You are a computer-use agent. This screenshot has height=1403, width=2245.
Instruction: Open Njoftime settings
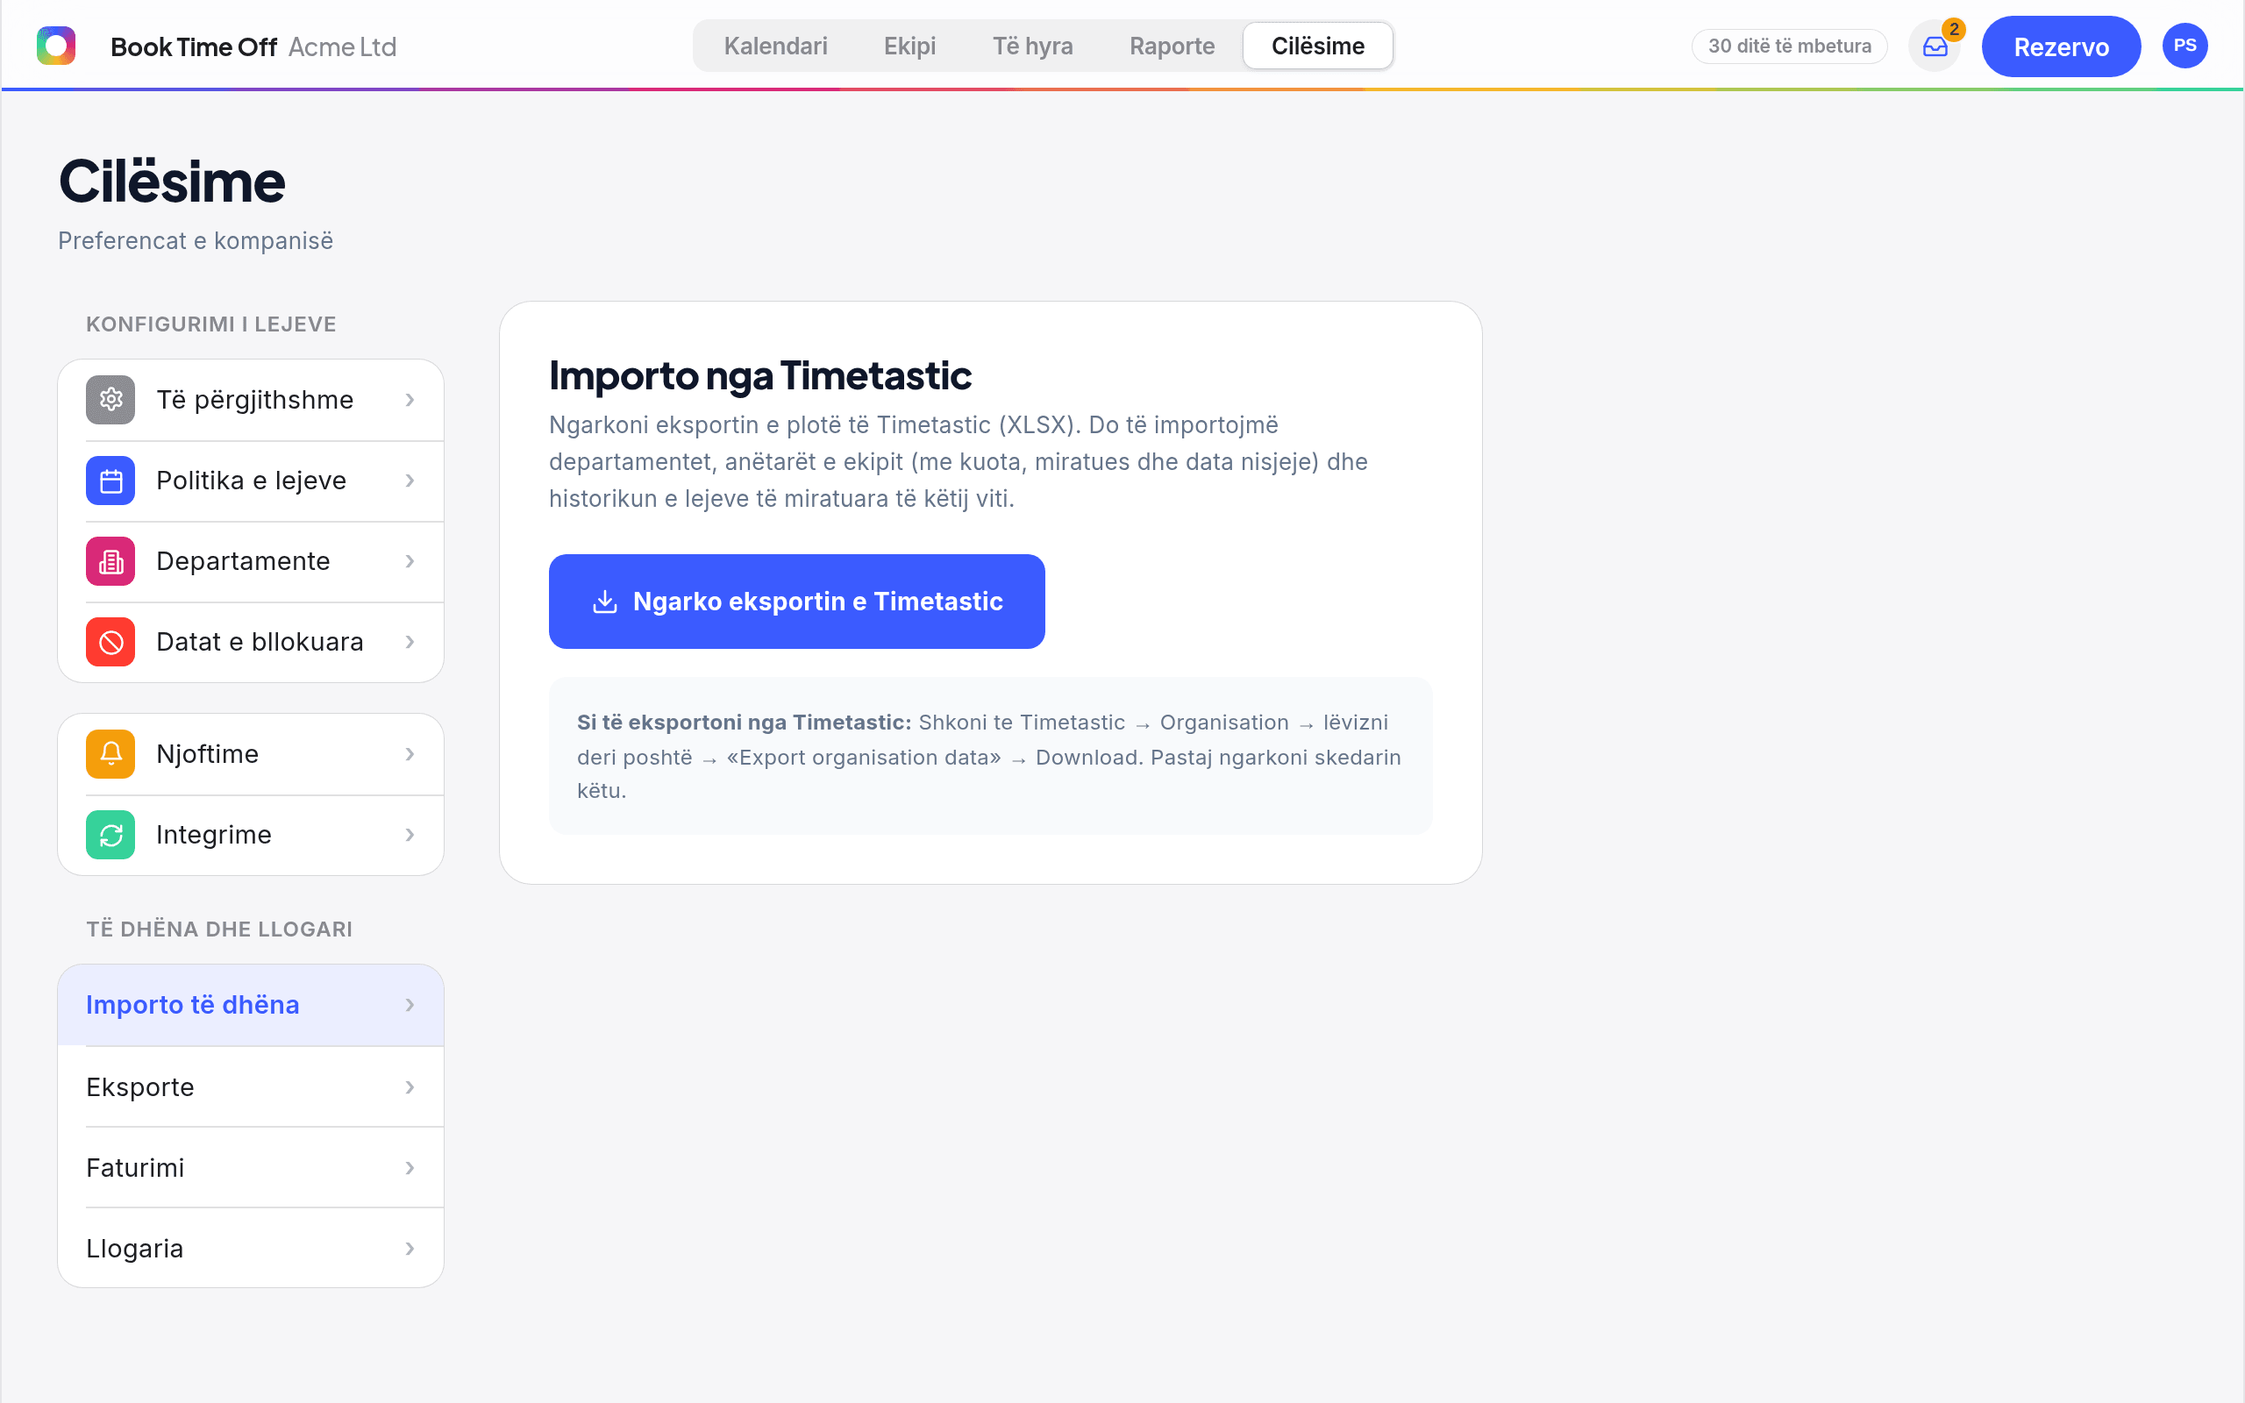click(251, 754)
